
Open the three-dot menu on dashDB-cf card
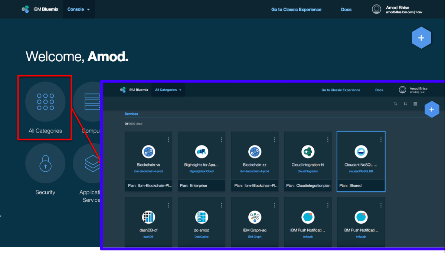[168, 205]
